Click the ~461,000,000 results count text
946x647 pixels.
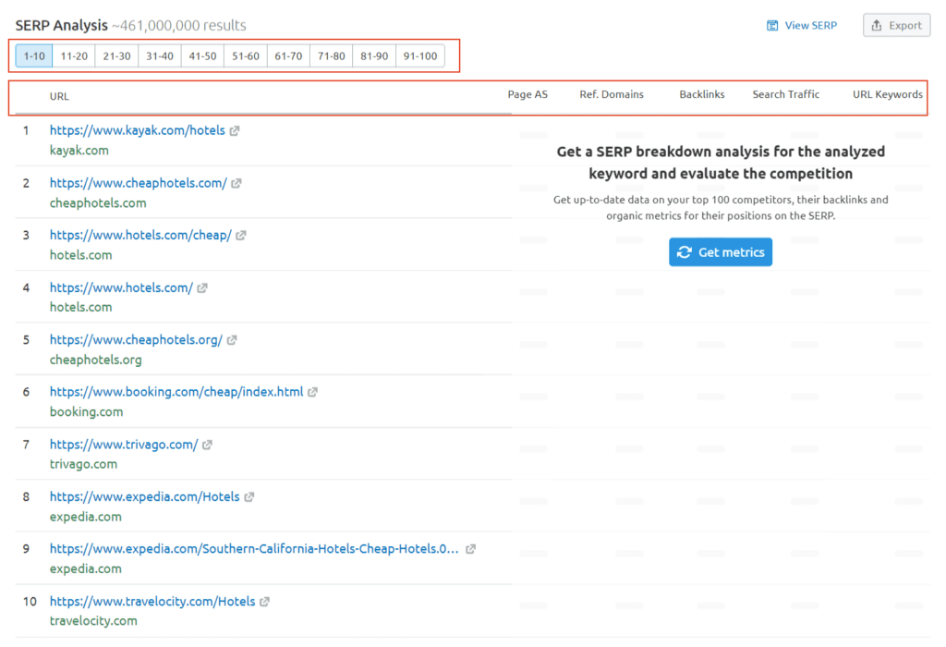pos(179,25)
